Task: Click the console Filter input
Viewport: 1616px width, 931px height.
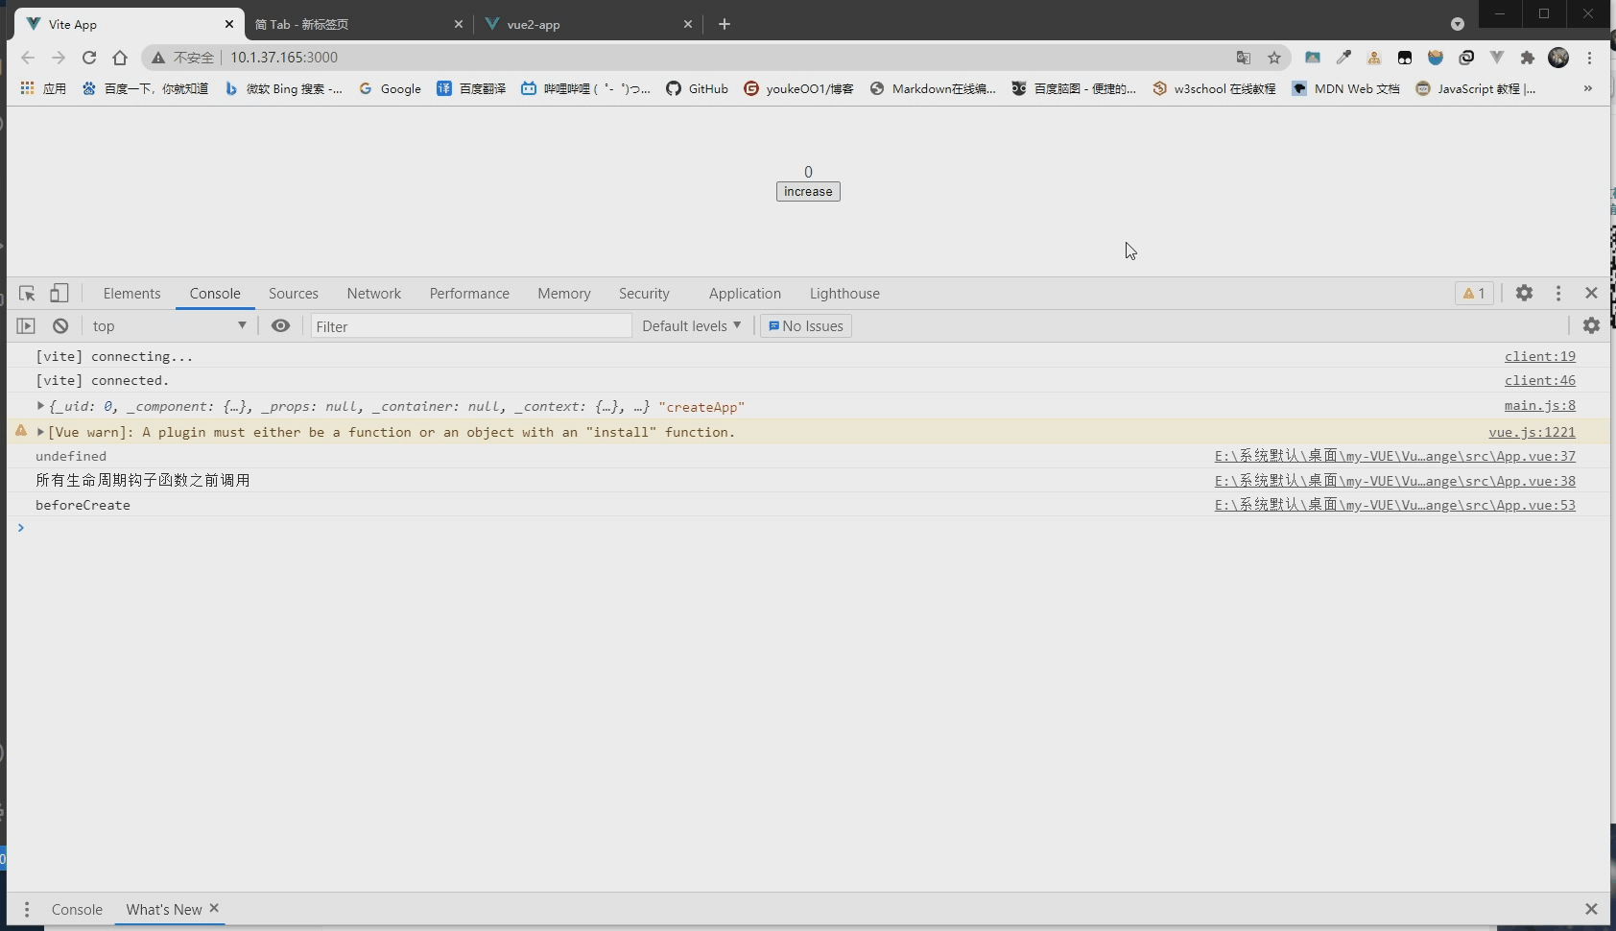Action: (x=470, y=326)
